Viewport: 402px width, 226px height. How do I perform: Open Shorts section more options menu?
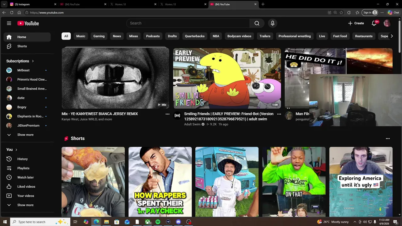point(388,138)
